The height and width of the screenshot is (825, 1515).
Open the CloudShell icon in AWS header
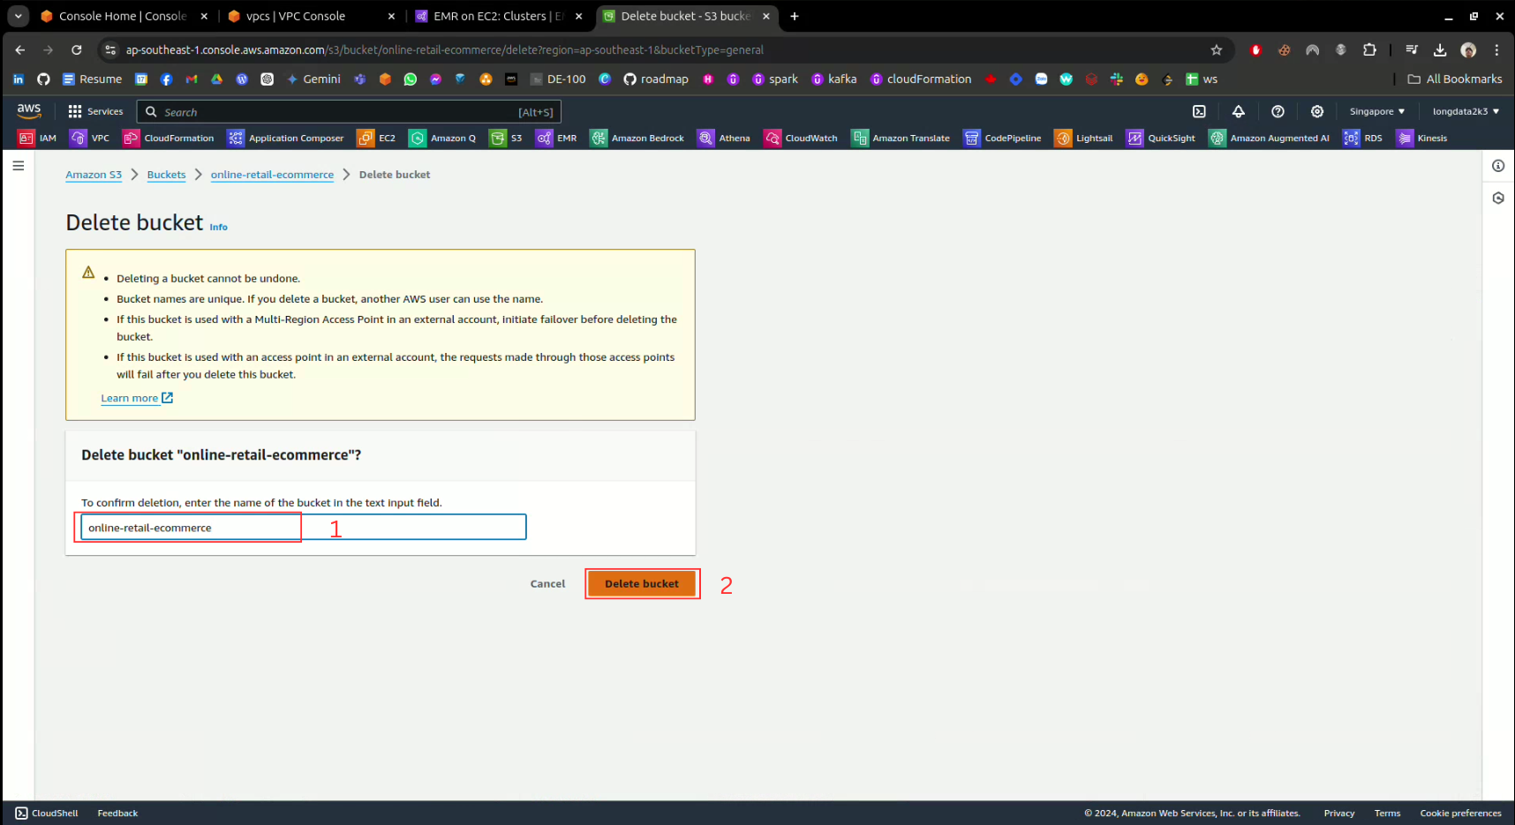(x=1199, y=111)
